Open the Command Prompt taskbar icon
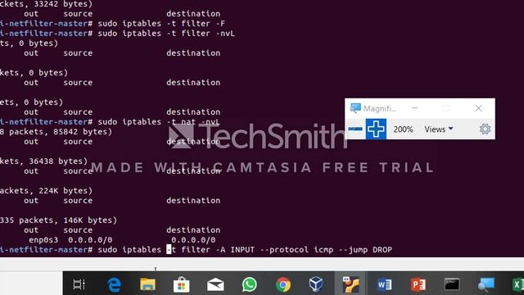524x295 pixels. [452, 284]
